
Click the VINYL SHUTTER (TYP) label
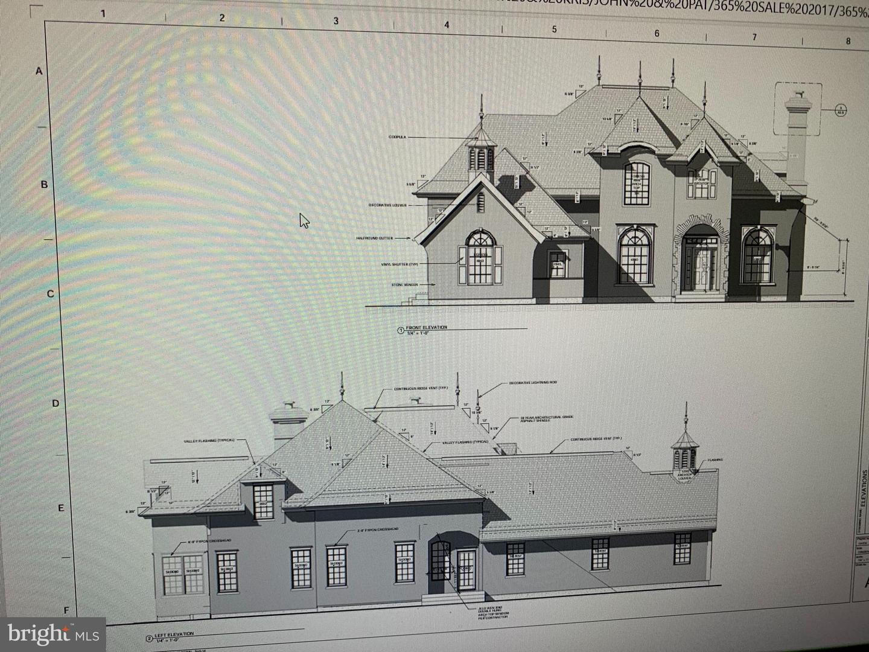pyautogui.click(x=399, y=264)
